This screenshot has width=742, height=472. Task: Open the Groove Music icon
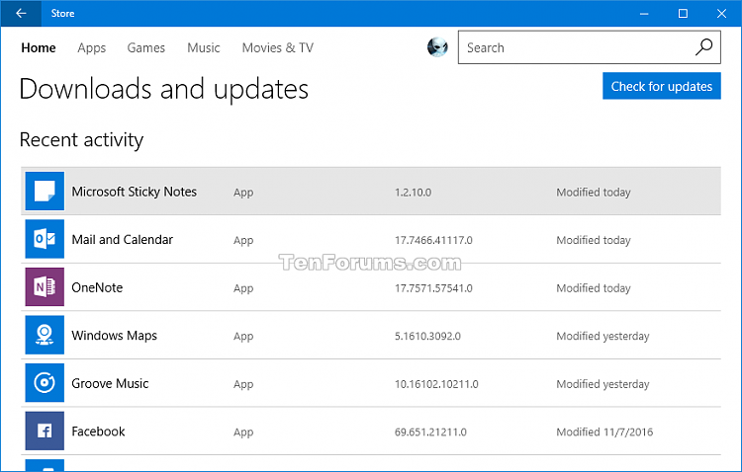click(x=45, y=383)
